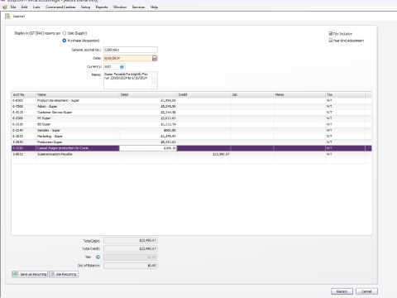Click the General Journal No. field
Image resolution: width=397 pixels, height=298 pixels.
(x=131, y=50)
